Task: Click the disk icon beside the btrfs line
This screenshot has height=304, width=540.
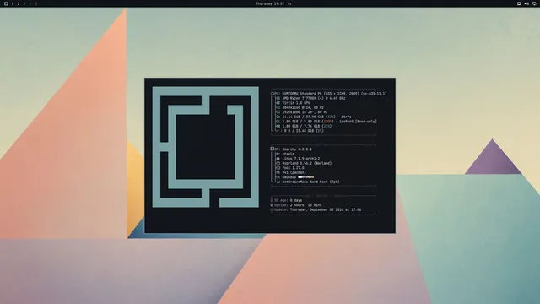Action: pyautogui.click(x=278, y=117)
